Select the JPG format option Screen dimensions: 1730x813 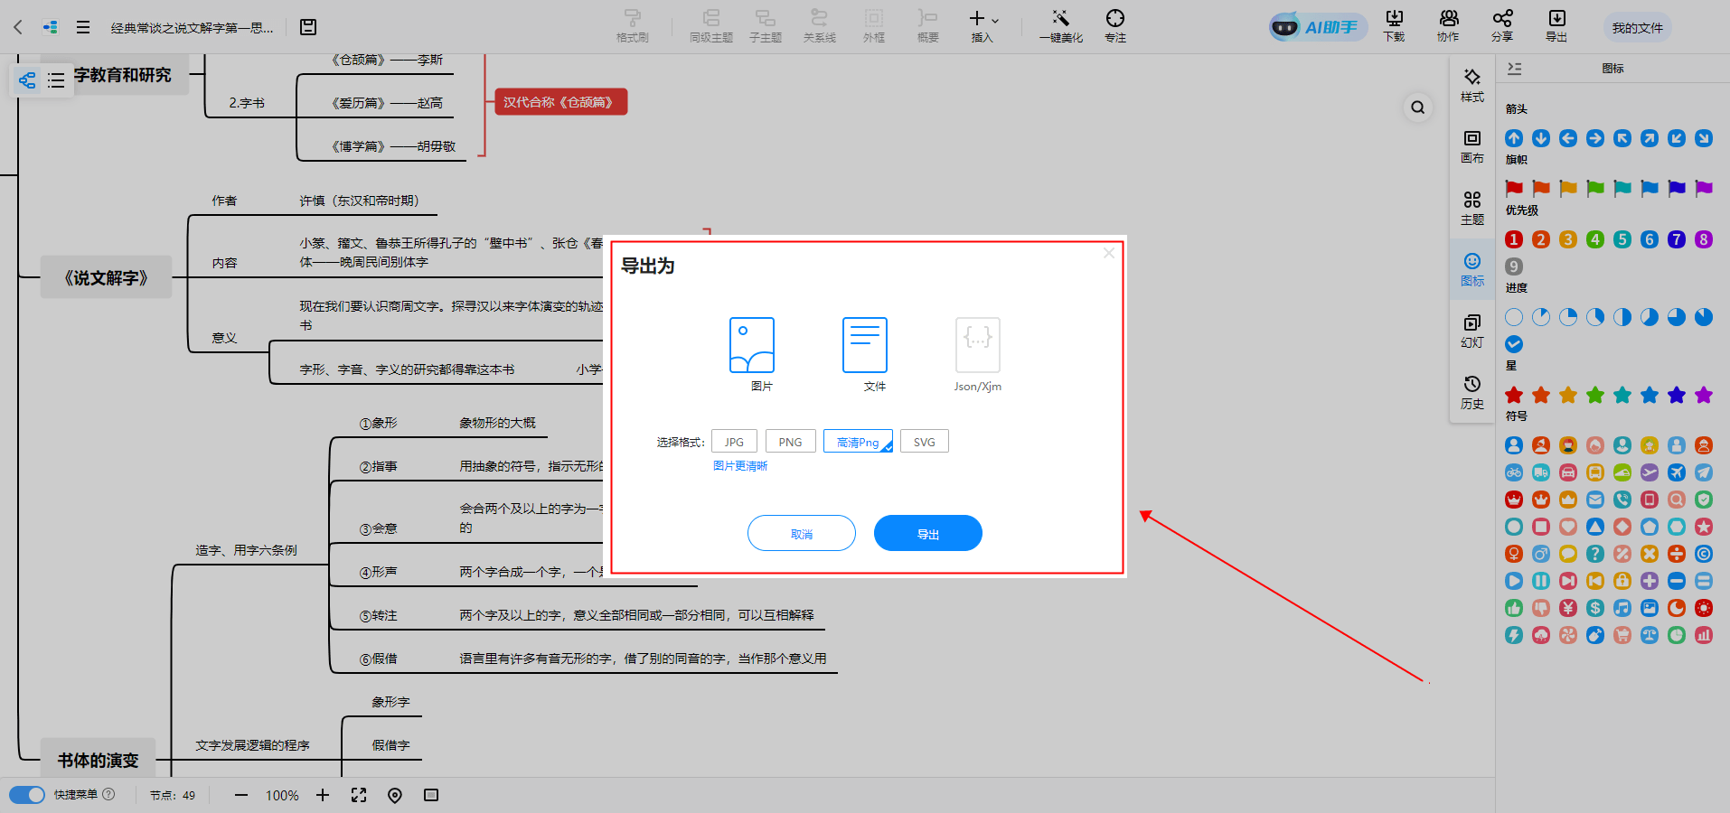coord(734,442)
